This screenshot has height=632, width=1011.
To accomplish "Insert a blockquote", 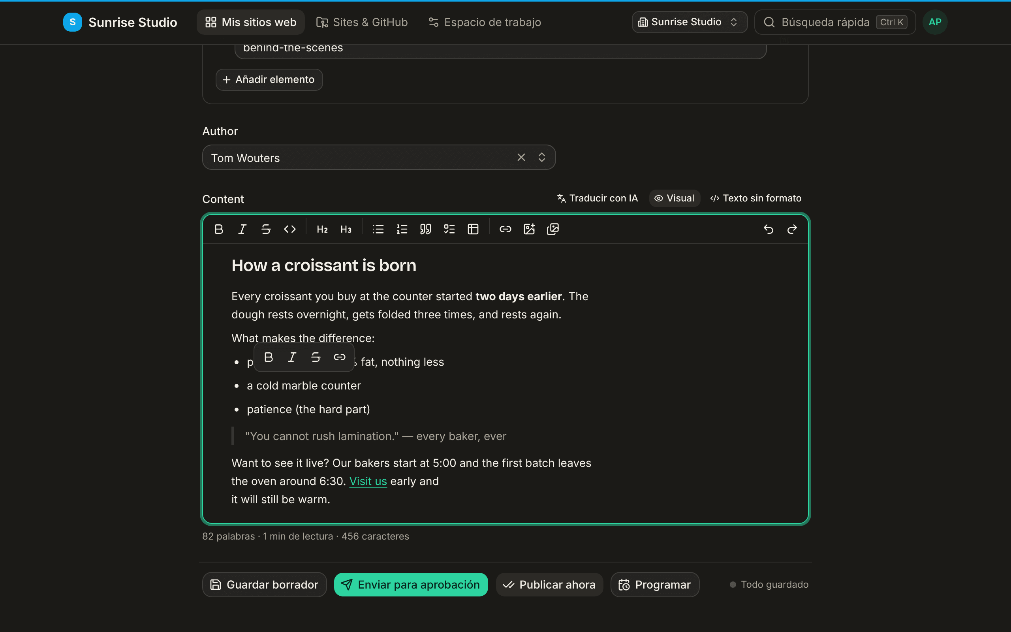I will pos(426,229).
